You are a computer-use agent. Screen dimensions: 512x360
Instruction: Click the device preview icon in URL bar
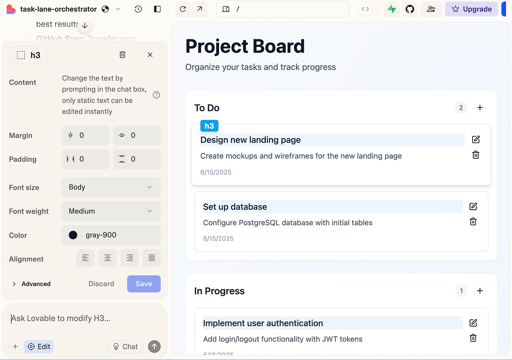click(226, 9)
